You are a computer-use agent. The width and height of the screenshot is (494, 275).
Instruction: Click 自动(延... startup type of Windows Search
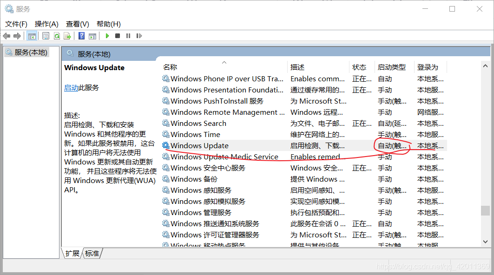click(x=392, y=123)
